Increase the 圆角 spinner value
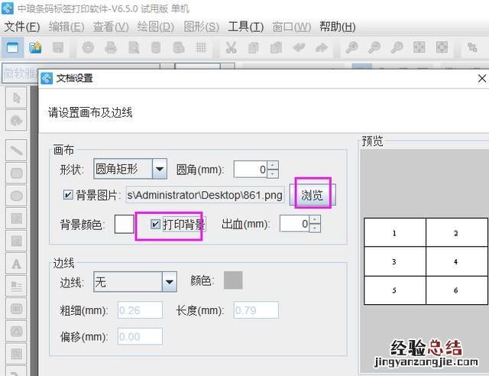 point(273,165)
